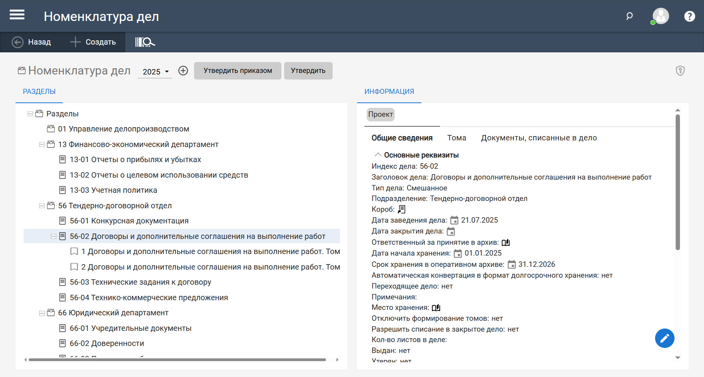Open the hamburger main menu
Screen dimensions: 704x377
click(17, 15)
